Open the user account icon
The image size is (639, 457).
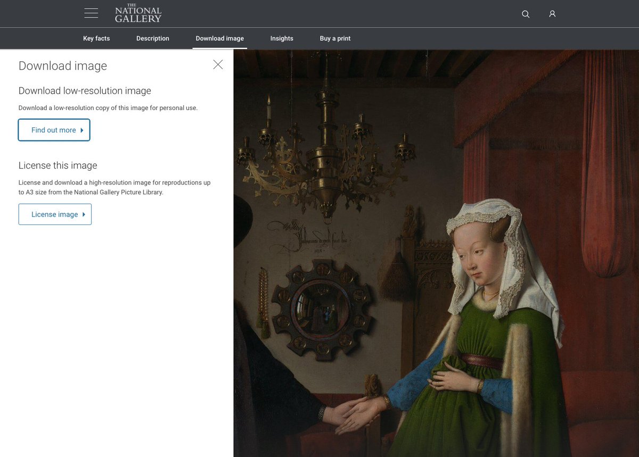tap(552, 14)
